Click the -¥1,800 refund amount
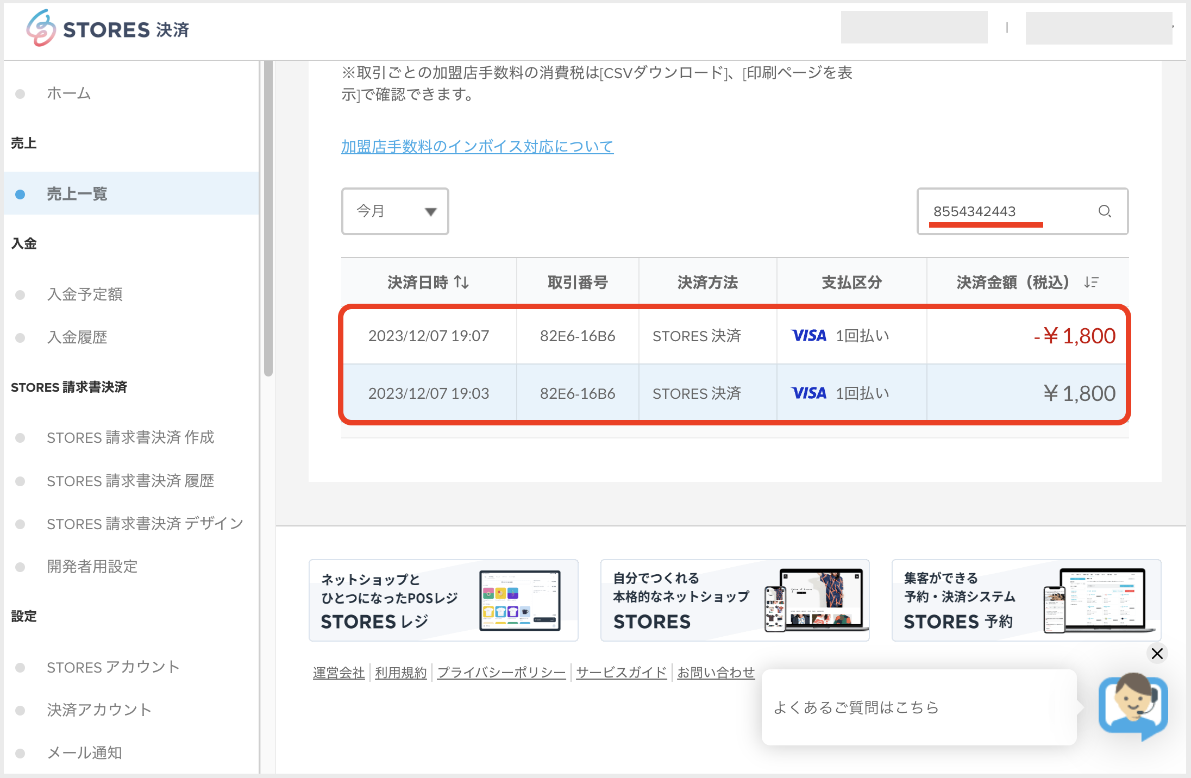Screen dimensions: 1191x778 point(1074,336)
